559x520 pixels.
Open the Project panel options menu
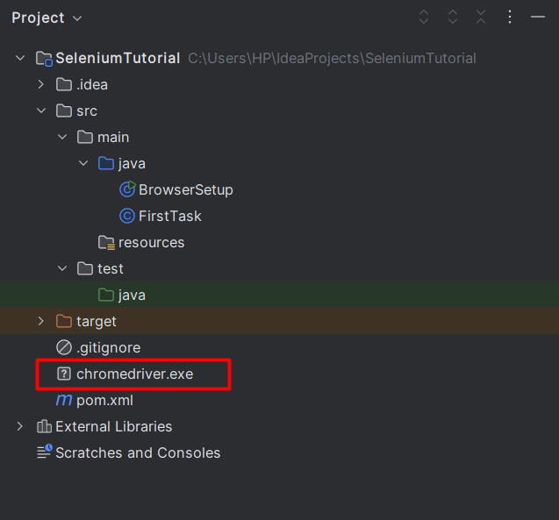(x=510, y=17)
